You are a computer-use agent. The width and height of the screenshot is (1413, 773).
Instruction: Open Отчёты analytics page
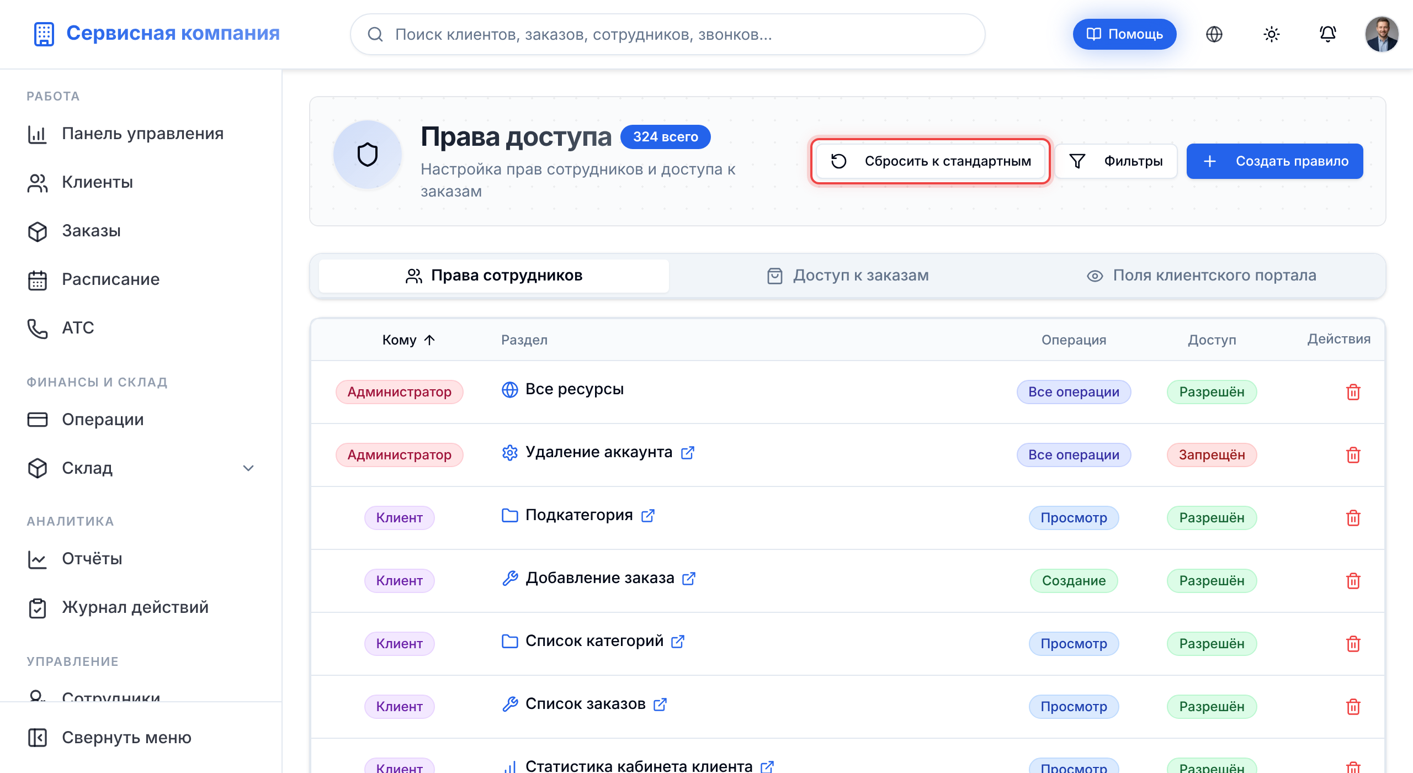pyautogui.click(x=141, y=559)
